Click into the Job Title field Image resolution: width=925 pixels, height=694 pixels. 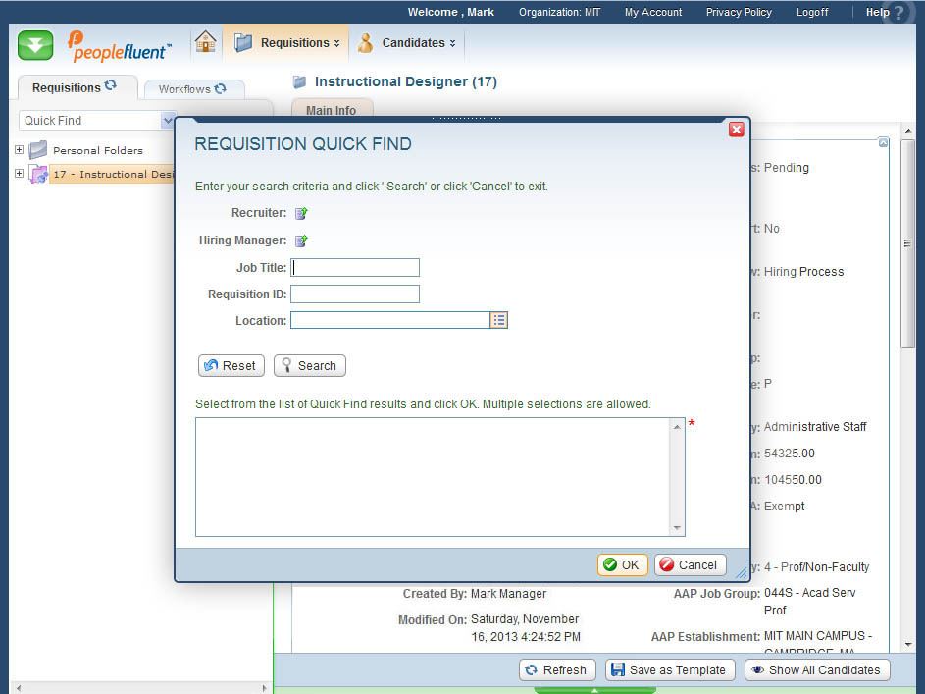[x=355, y=267]
